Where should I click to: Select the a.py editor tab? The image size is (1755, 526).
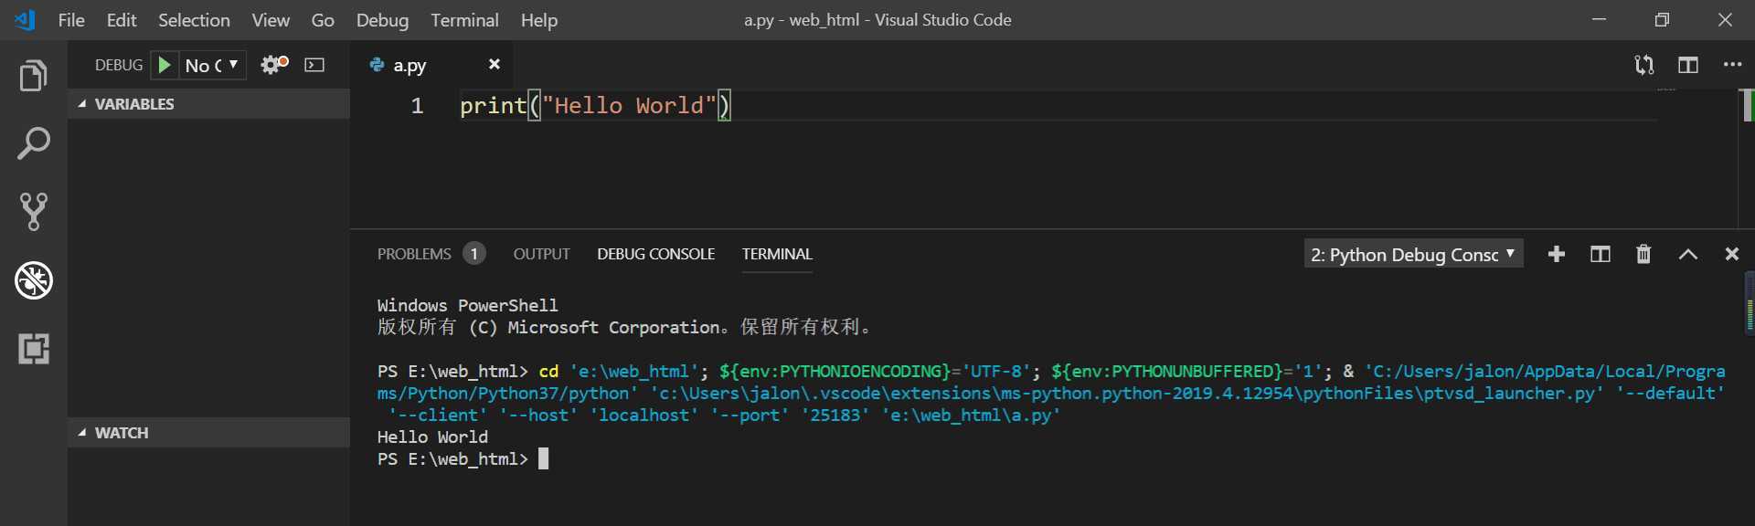tap(431, 65)
